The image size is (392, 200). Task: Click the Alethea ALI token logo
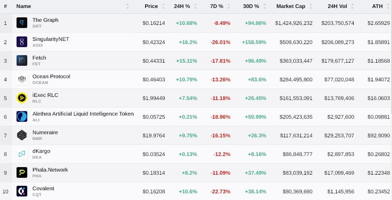click(x=22, y=116)
